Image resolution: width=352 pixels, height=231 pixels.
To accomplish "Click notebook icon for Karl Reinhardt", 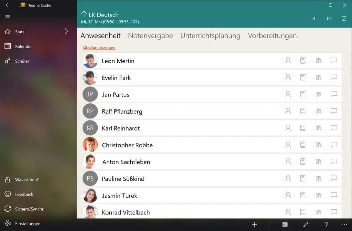I will (303, 128).
